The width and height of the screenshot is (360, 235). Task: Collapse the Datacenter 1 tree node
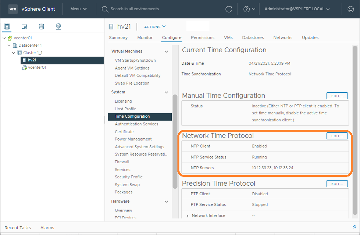tap(9, 46)
